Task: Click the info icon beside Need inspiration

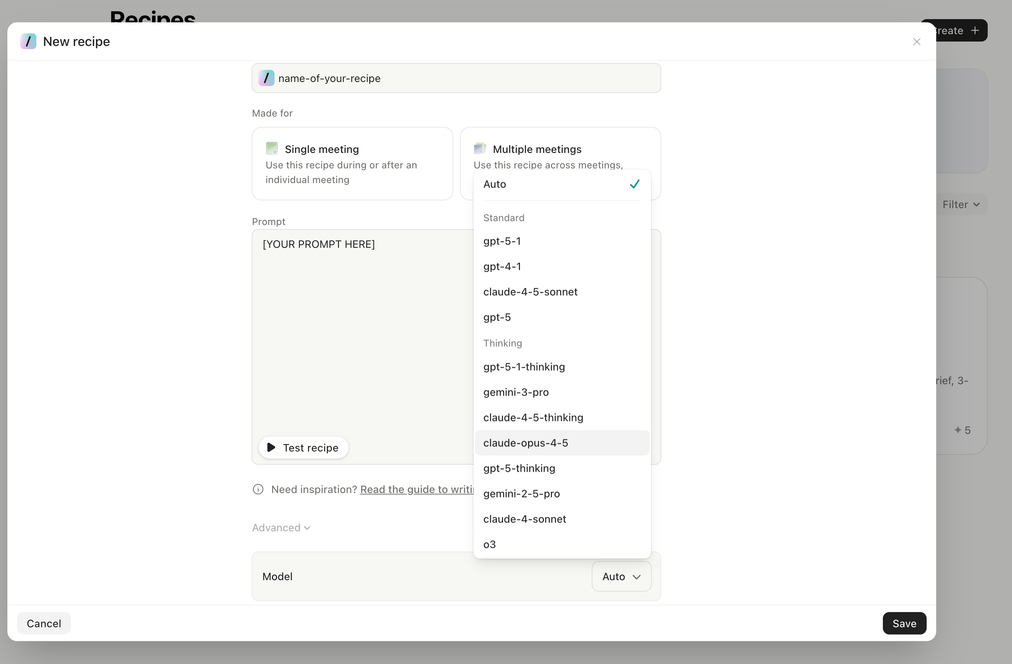Action: point(258,489)
